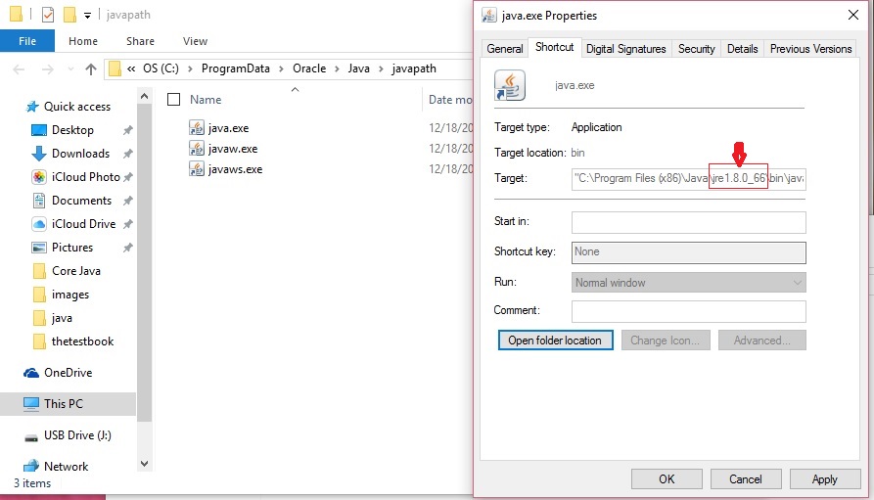The height and width of the screenshot is (500, 874).
Task: Click the Apply button
Action: 825,478
